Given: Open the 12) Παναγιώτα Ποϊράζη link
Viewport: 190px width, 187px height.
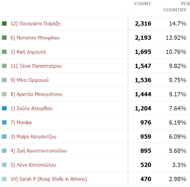Looking at the screenshot, I should [x=35, y=24].
